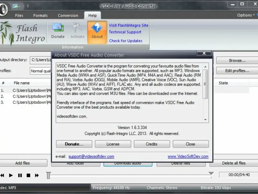
Task: Click the Delete all files button
Action: 233,163
